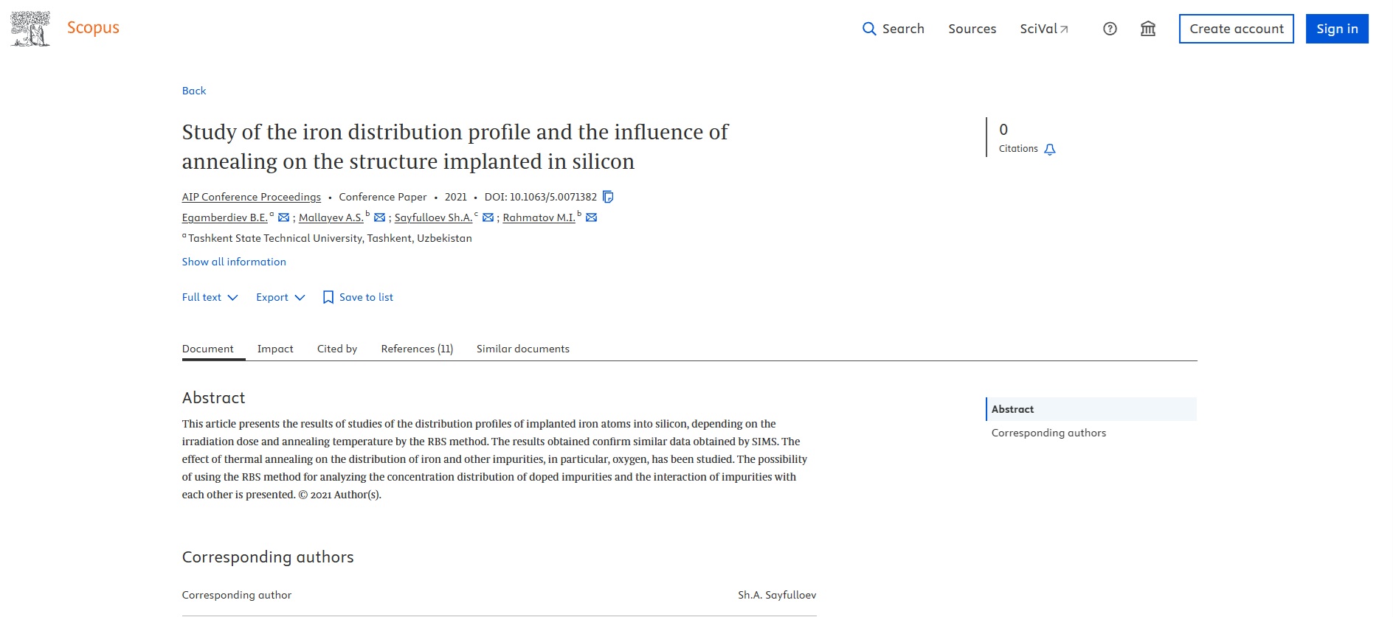Expand Show all information
1393x617 pixels.
pyautogui.click(x=234, y=262)
